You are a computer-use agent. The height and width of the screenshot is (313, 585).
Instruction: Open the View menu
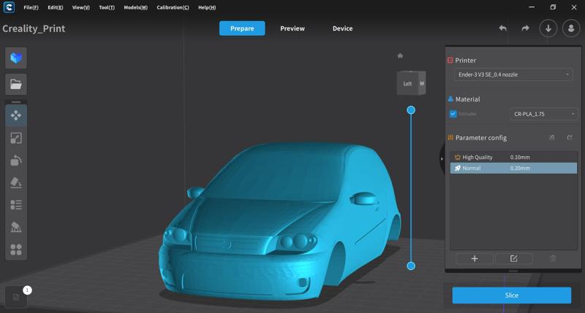click(x=81, y=7)
